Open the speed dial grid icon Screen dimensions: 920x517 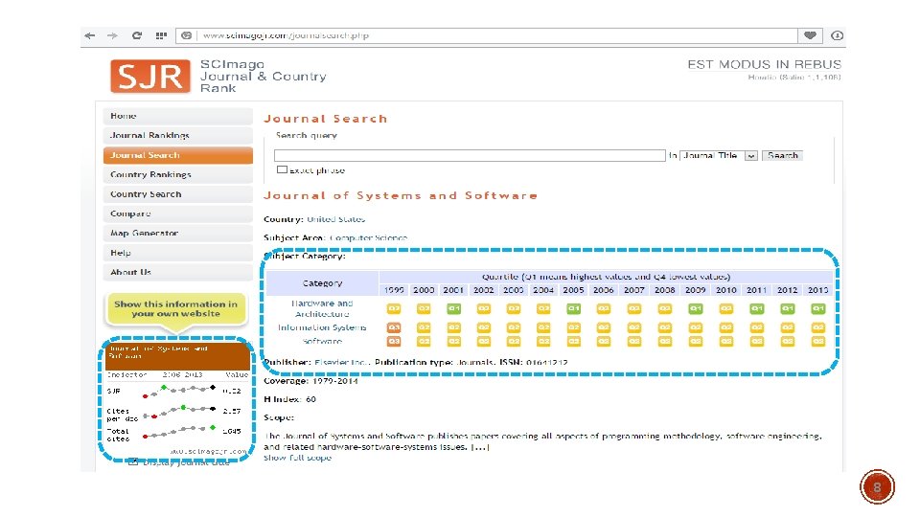point(161,35)
